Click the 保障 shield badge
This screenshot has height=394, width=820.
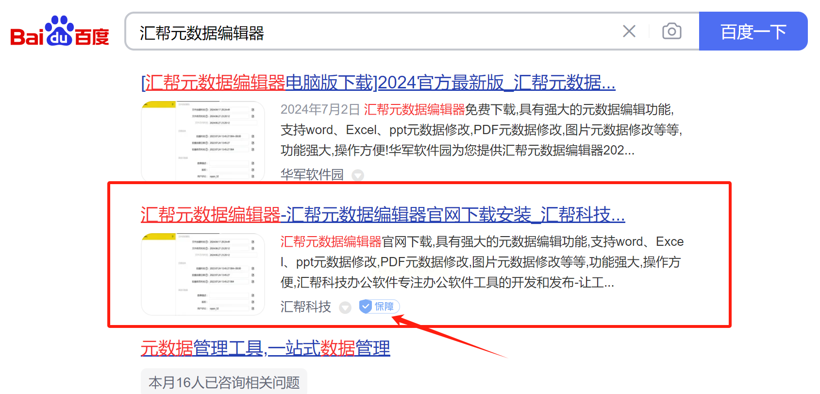click(x=379, y=307)
